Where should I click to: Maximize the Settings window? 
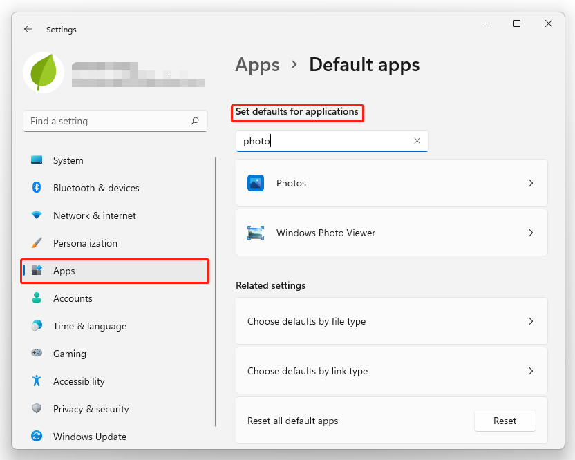[x=517, y=23]
